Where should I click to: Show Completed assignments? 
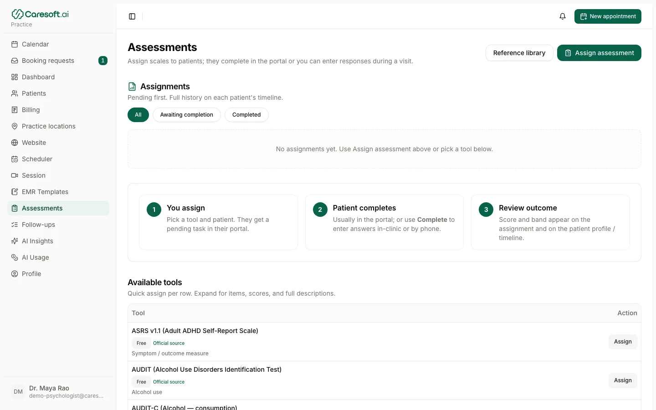246,115
